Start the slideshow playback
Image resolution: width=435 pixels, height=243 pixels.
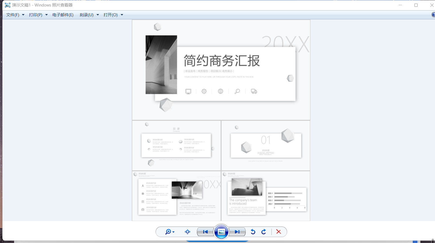[221, 232]
